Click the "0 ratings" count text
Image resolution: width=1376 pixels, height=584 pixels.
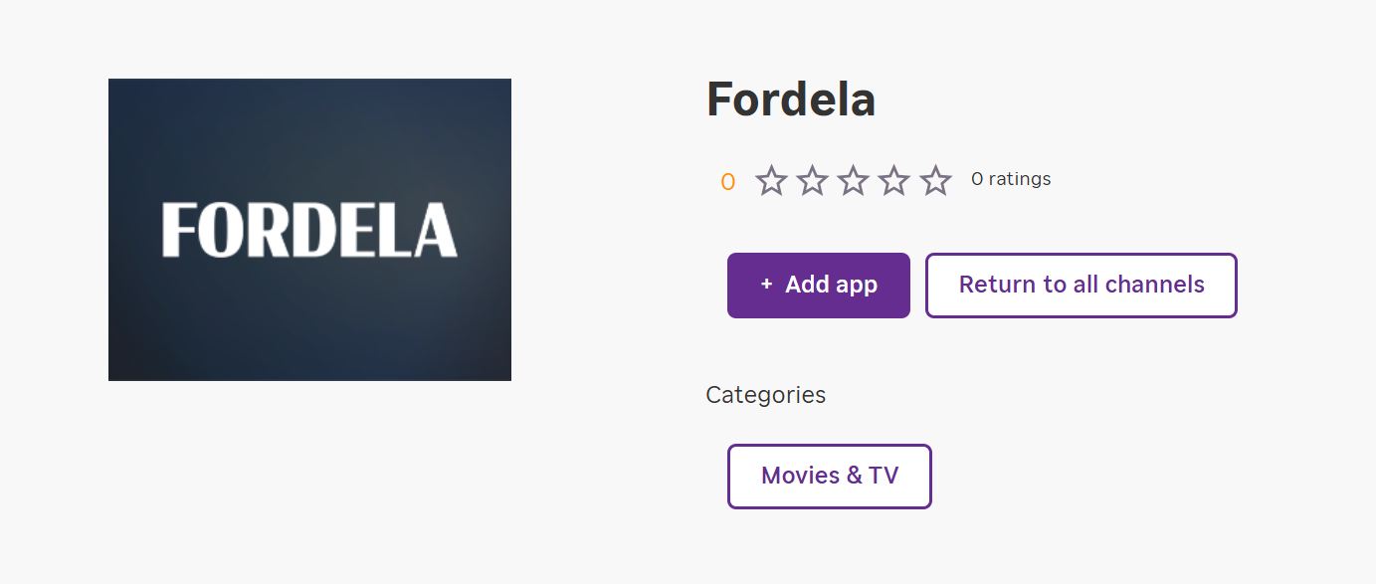click(x=1011, y=179)
